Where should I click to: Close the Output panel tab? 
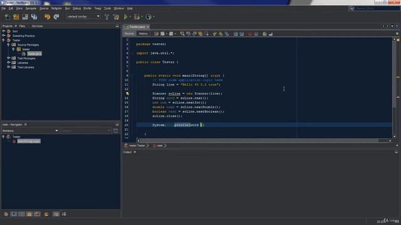click(x=135, y=152)
